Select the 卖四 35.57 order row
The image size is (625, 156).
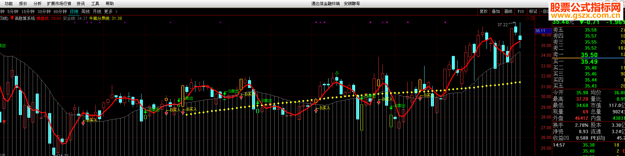pyautogui.click(x=589, y=36)
